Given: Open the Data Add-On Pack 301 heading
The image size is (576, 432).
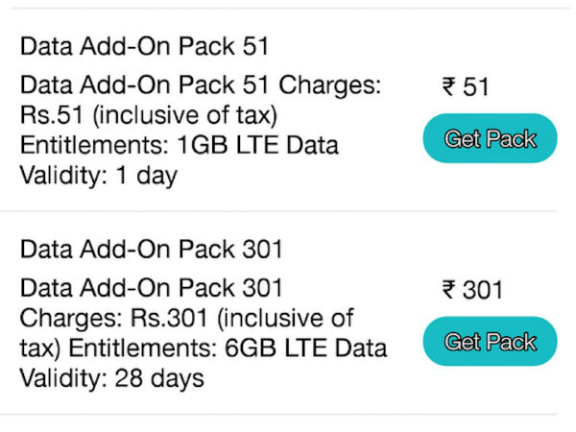Looking at the screenshot, I should coord(152,251).
